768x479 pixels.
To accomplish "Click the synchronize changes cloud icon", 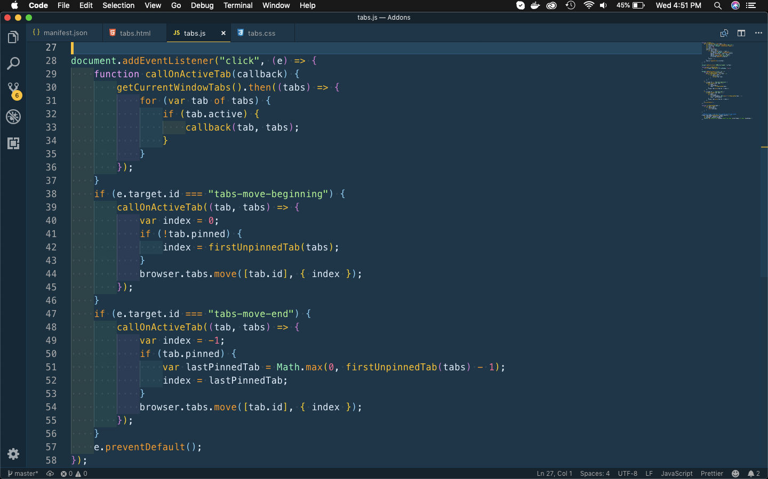I will pos(50,474).
